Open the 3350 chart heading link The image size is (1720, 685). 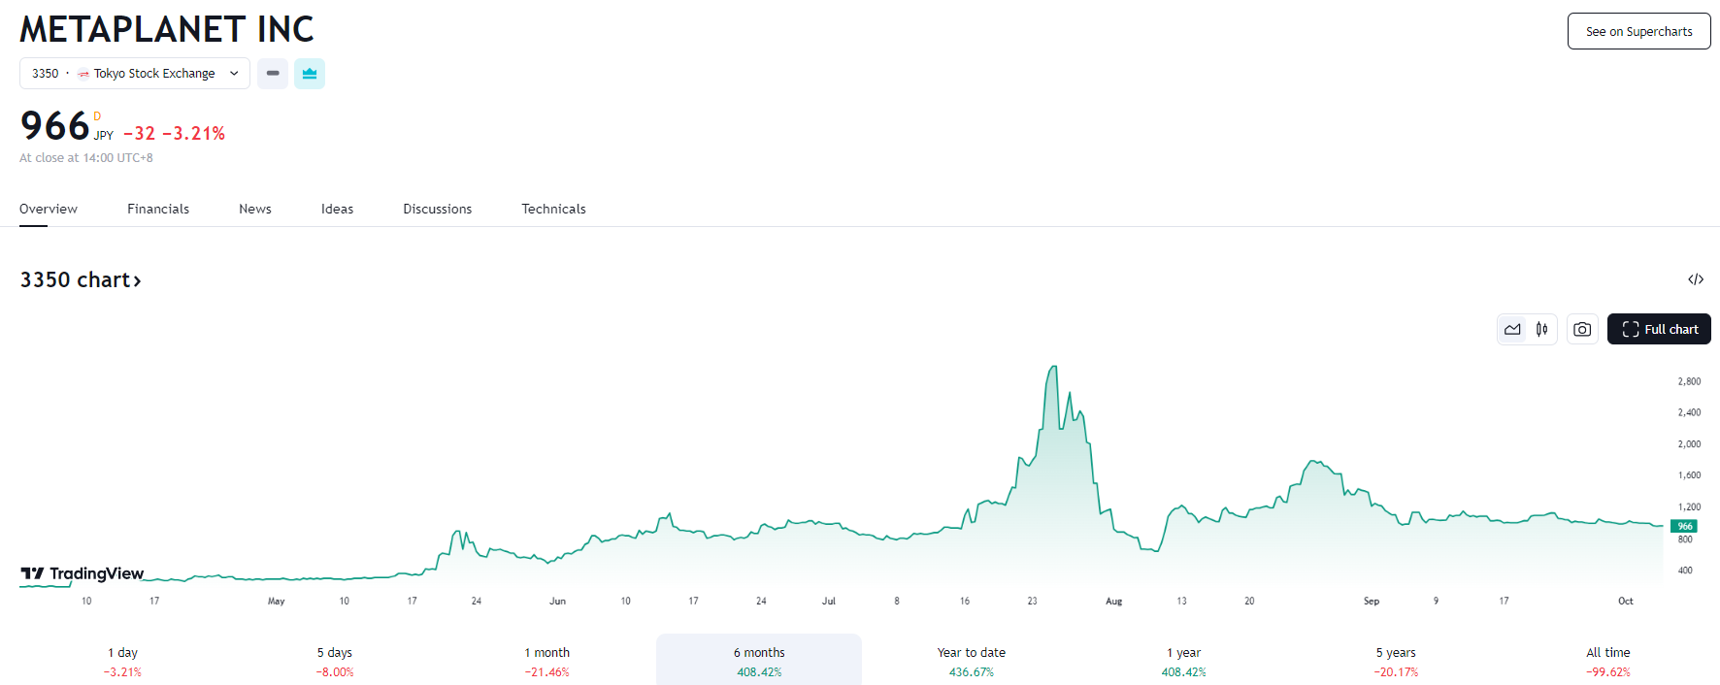pyautogui.click(x=81, y=279)
